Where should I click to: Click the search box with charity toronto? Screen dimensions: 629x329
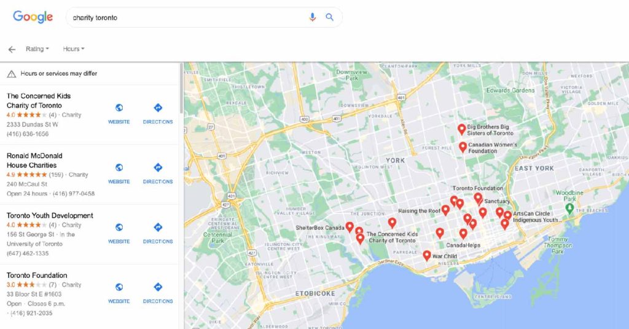pyautogui.click(x=184, y=18)
